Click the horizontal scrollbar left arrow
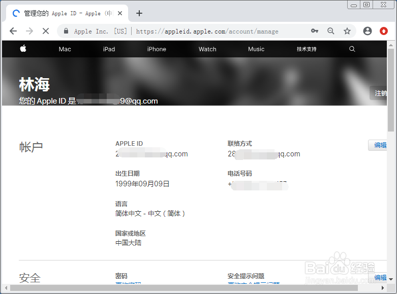Image resolution: width=397 pixels, height=294 pixels. (x=6, y=288)
